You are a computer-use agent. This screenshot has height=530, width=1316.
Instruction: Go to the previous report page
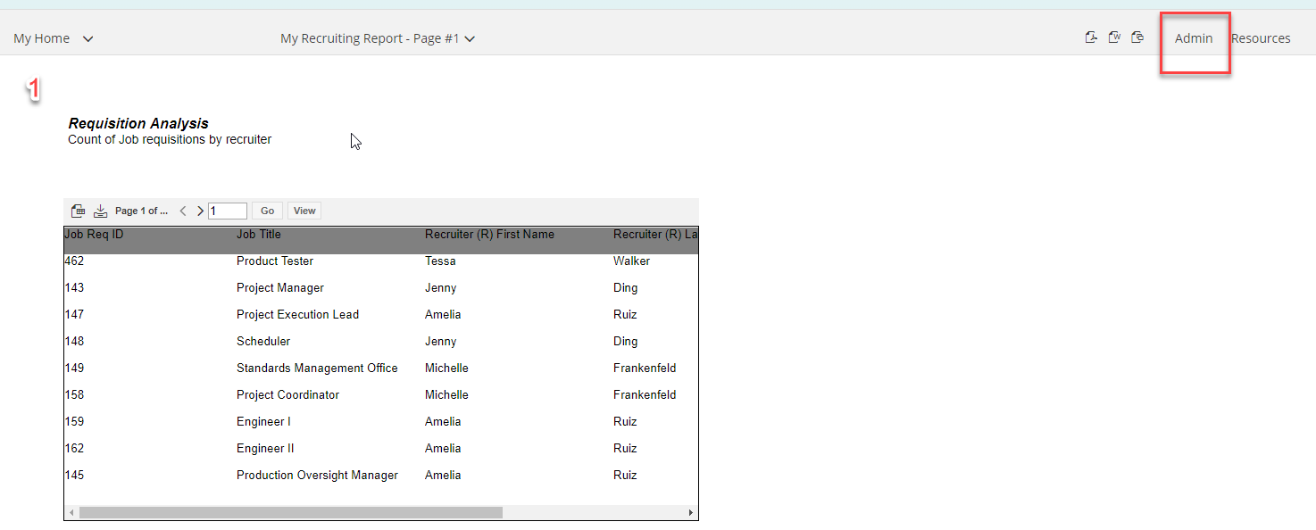pyautogui.click(x=183, y=211)
